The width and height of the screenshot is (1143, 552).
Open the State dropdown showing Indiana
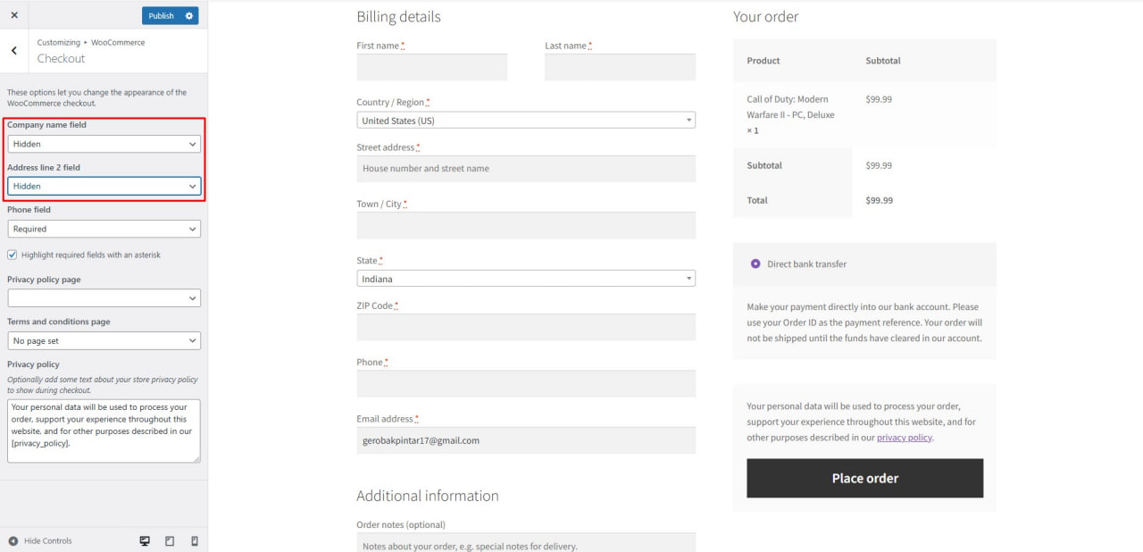[x=525, y=279]
